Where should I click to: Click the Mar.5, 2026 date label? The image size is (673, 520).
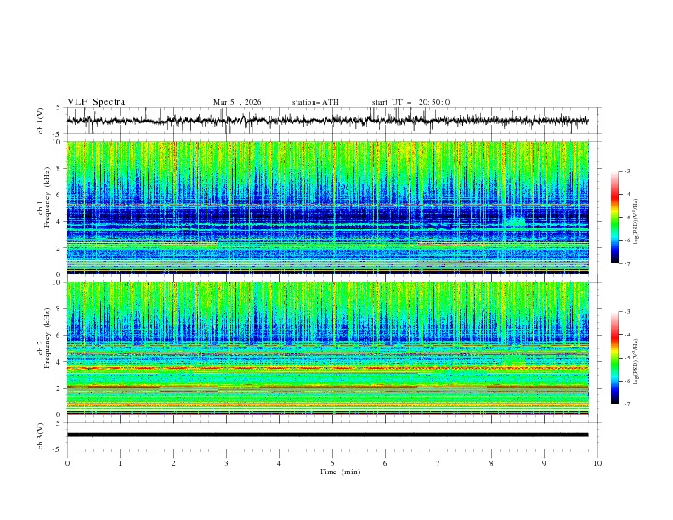click(x=237, y=102)
